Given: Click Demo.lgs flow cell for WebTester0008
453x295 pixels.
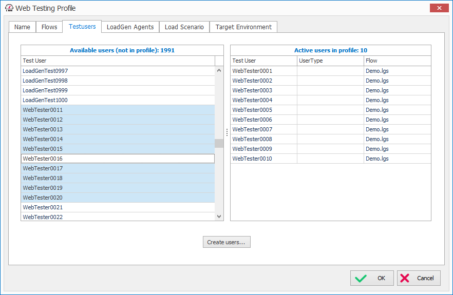Looking at the screenshot, I should [397, 139].
